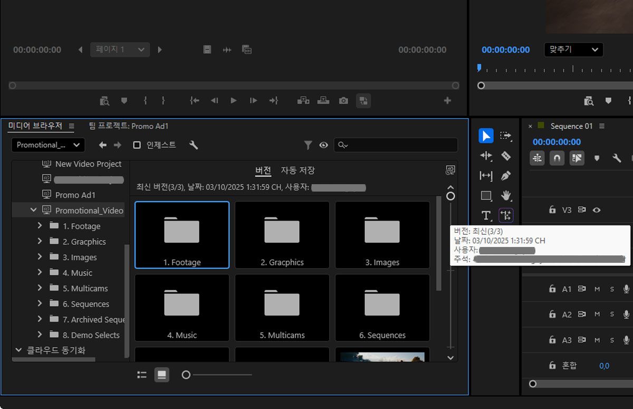Viewport: 633px width, 409px height.
Task: Switch to the 자동 저장 tab
Action: 298,170
